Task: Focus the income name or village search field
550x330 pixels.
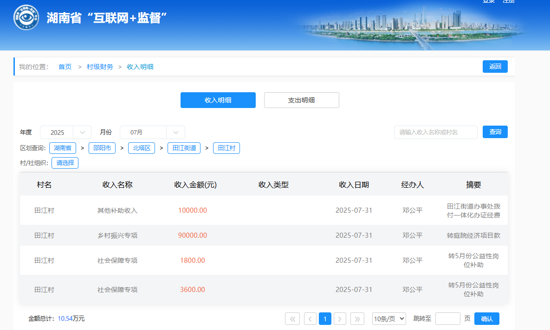Action: (435, 133)
